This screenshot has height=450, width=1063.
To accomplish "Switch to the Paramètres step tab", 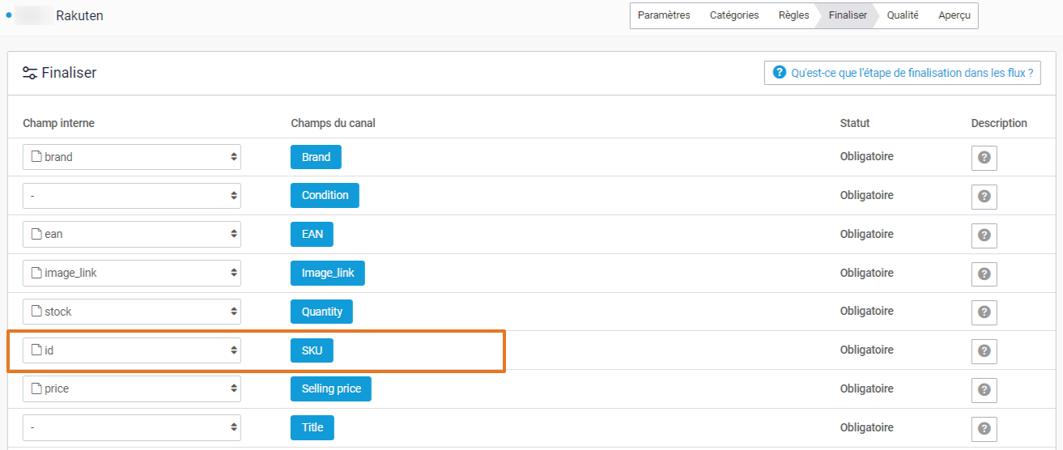I will [664, 15].
